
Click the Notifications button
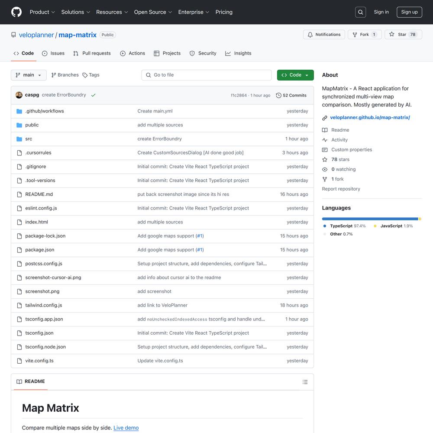324,35
